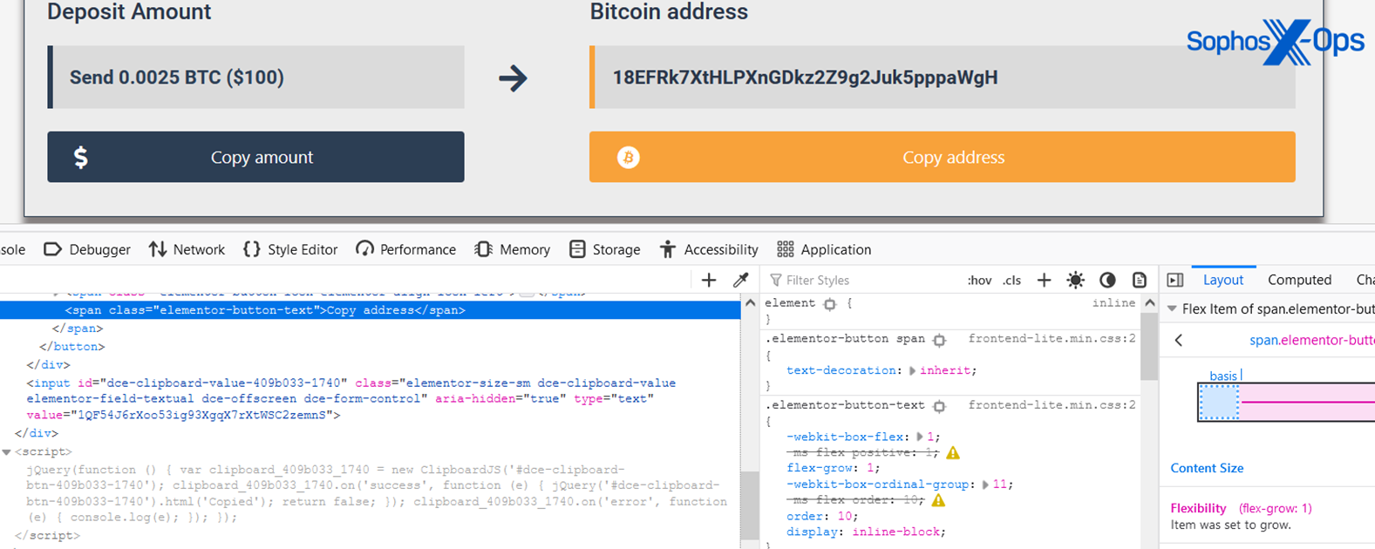The height and width of the screenshot is (549, 1375).
Task: Click the create new node plus icon
Action: click(x=709, y=280)
